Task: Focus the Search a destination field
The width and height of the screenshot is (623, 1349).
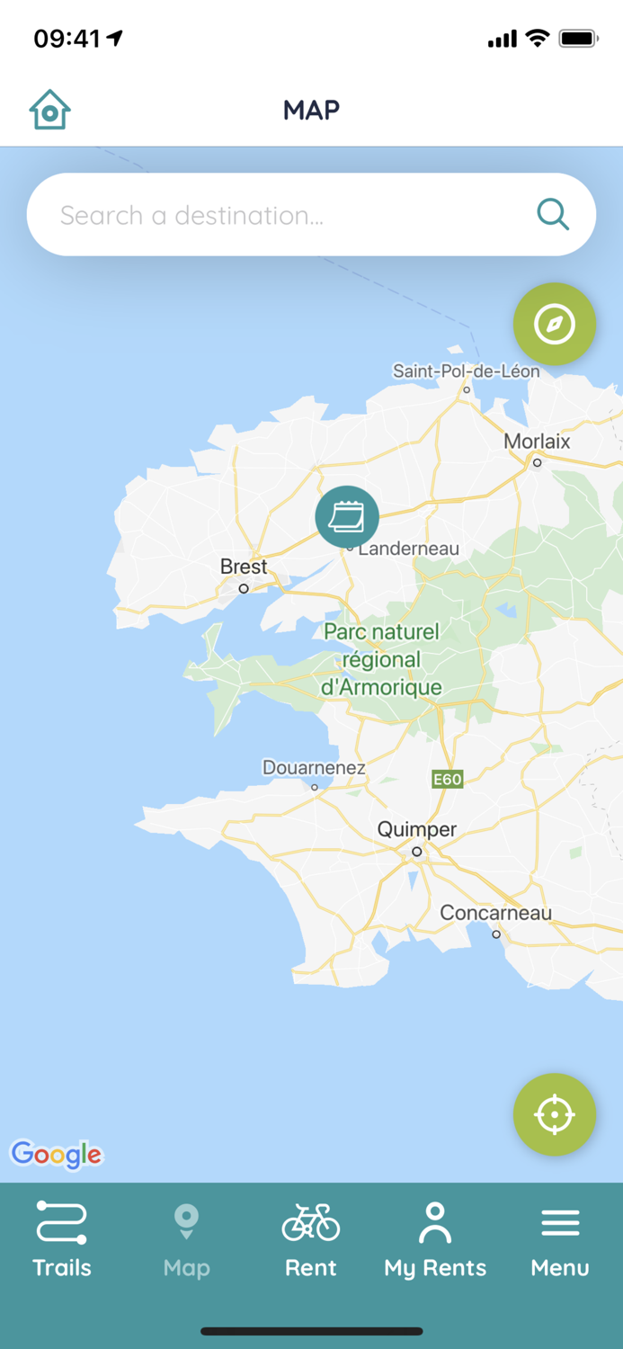Action: click(311, 215)
